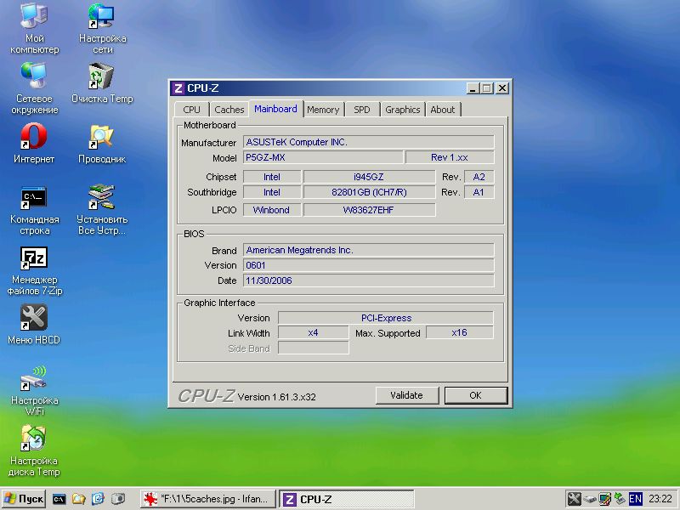Open the Мой компьютер desktop icon
The image size is (680, 510).
coord(34,28)
